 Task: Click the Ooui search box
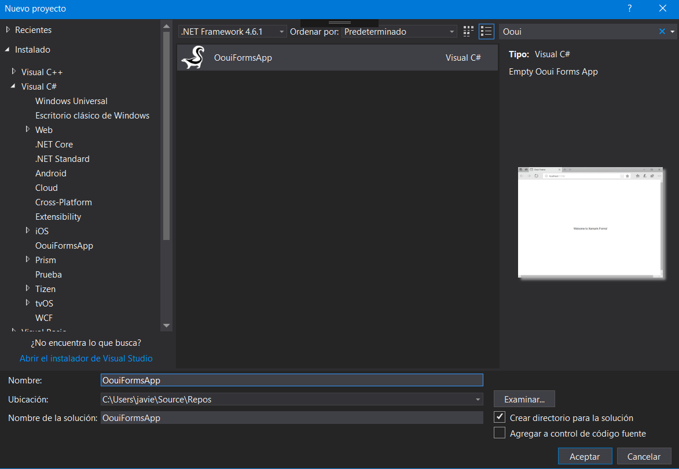click(578, 32)
